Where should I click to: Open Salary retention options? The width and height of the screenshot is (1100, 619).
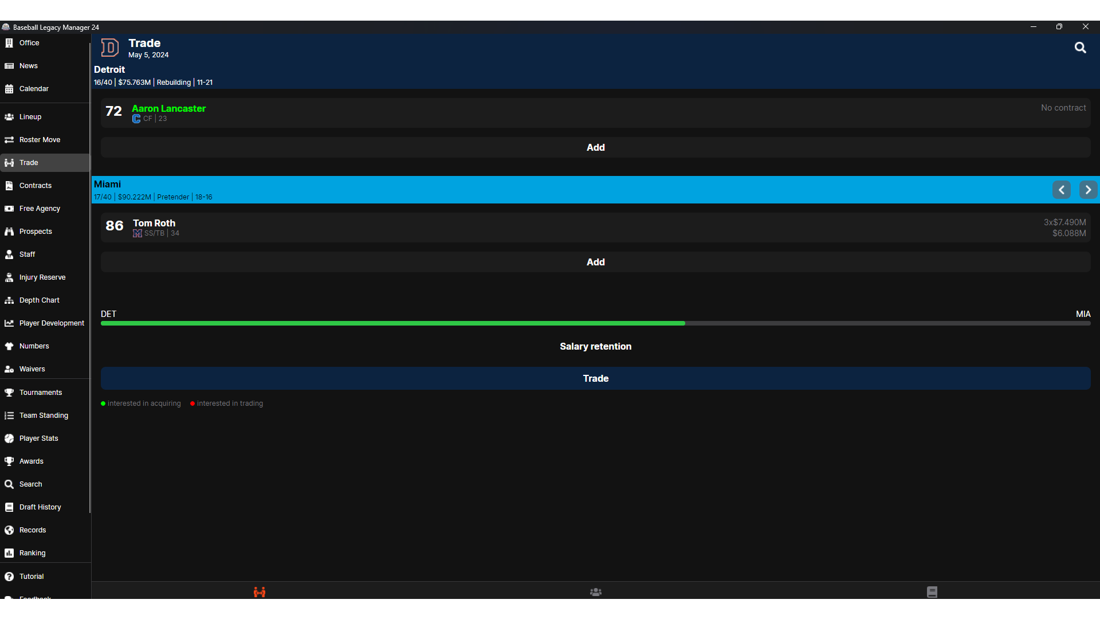tap(596, 346)
